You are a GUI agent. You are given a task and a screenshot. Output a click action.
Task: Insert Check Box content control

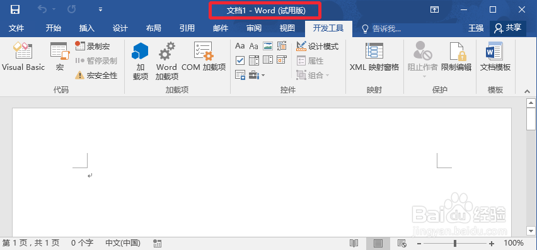coord(240,60)
